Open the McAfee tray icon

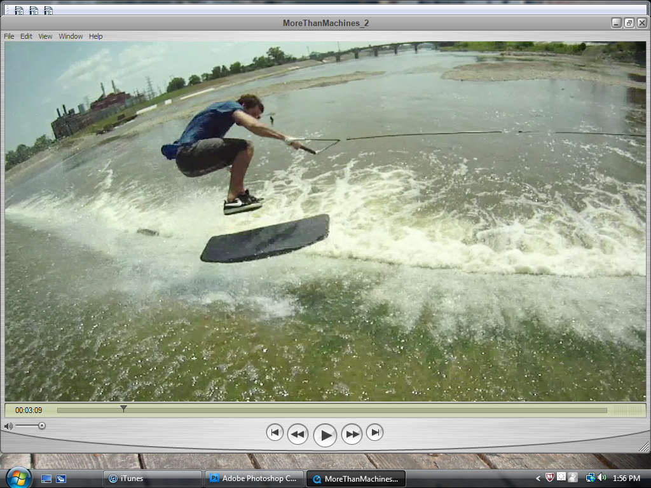tap(550, 478)
